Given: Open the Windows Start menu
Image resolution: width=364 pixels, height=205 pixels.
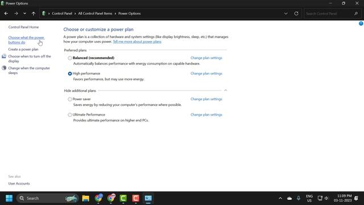Looking at the screenshot, I should pos(9,198).
